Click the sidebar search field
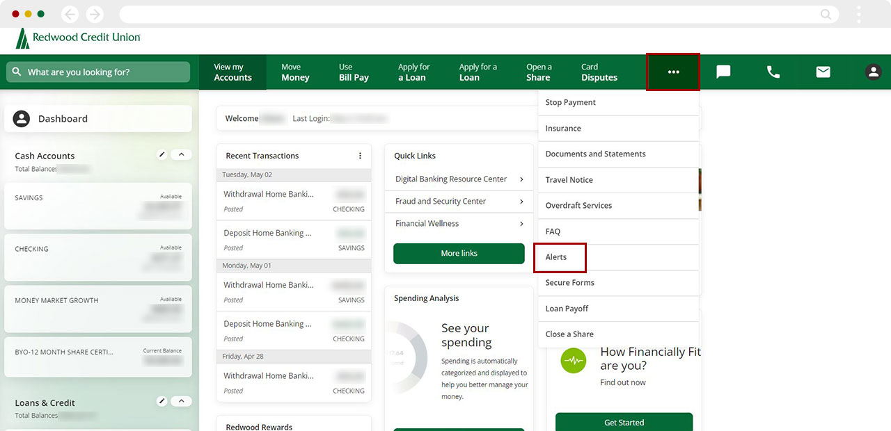 tap(98, 72)
